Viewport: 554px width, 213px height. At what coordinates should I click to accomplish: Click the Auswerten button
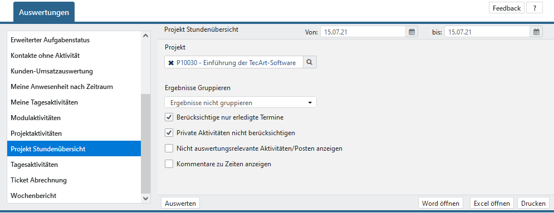click(x=180, y=203)
